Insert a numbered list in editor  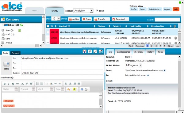point(37,84)
